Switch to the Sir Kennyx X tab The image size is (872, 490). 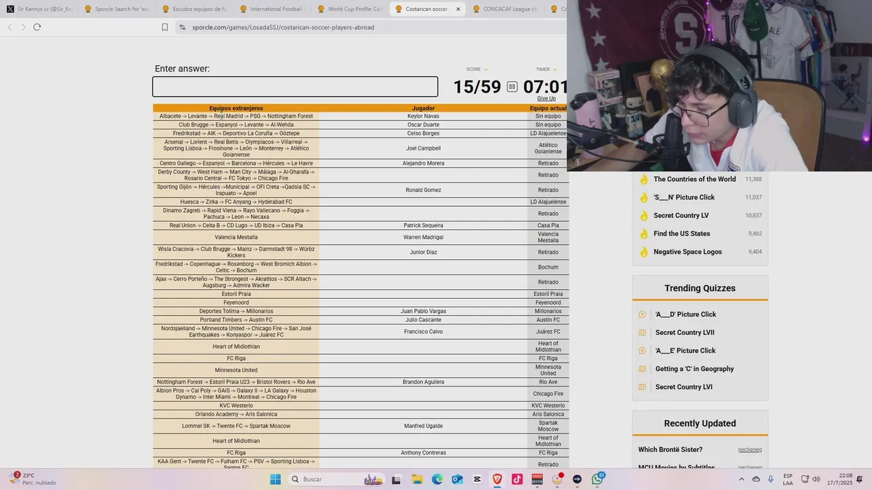tap(39, 9)
